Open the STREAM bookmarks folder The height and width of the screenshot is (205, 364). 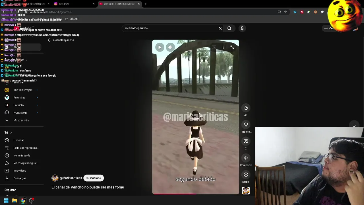tap(72, 19)
